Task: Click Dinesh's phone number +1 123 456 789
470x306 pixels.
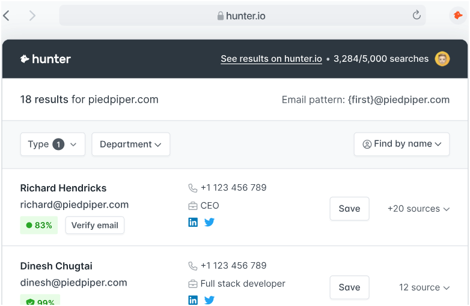Action: 234,265
